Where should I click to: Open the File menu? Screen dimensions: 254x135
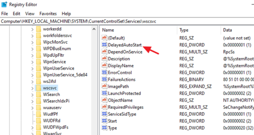pos(5,14)
